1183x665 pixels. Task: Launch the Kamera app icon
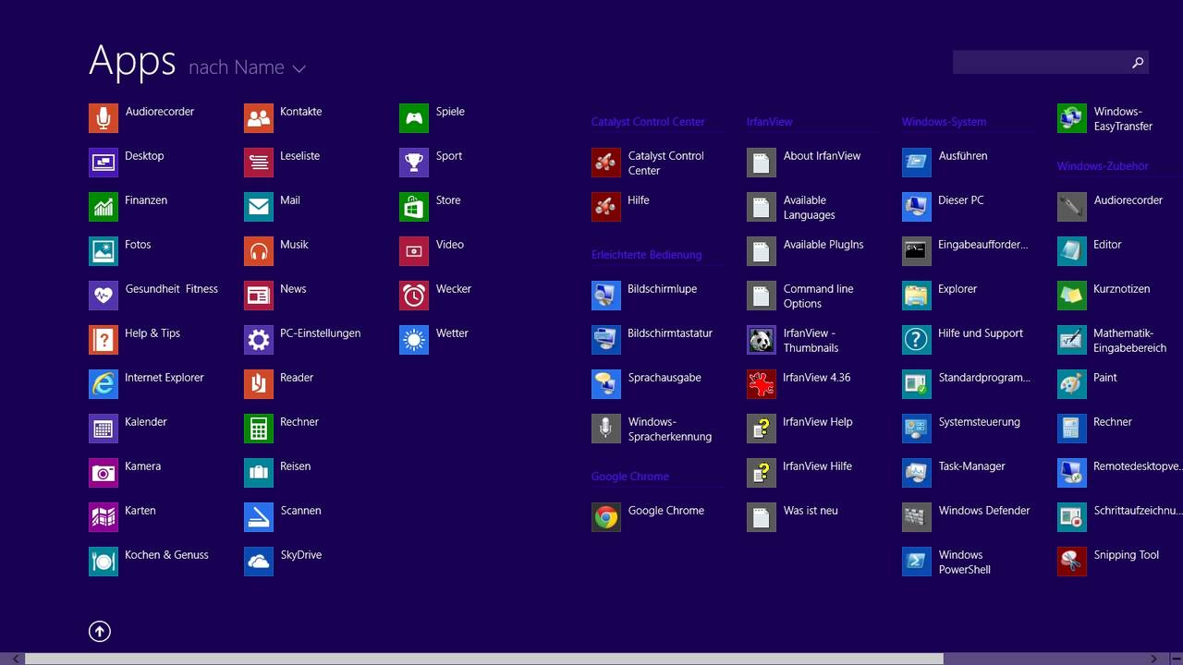click(104, 473)
